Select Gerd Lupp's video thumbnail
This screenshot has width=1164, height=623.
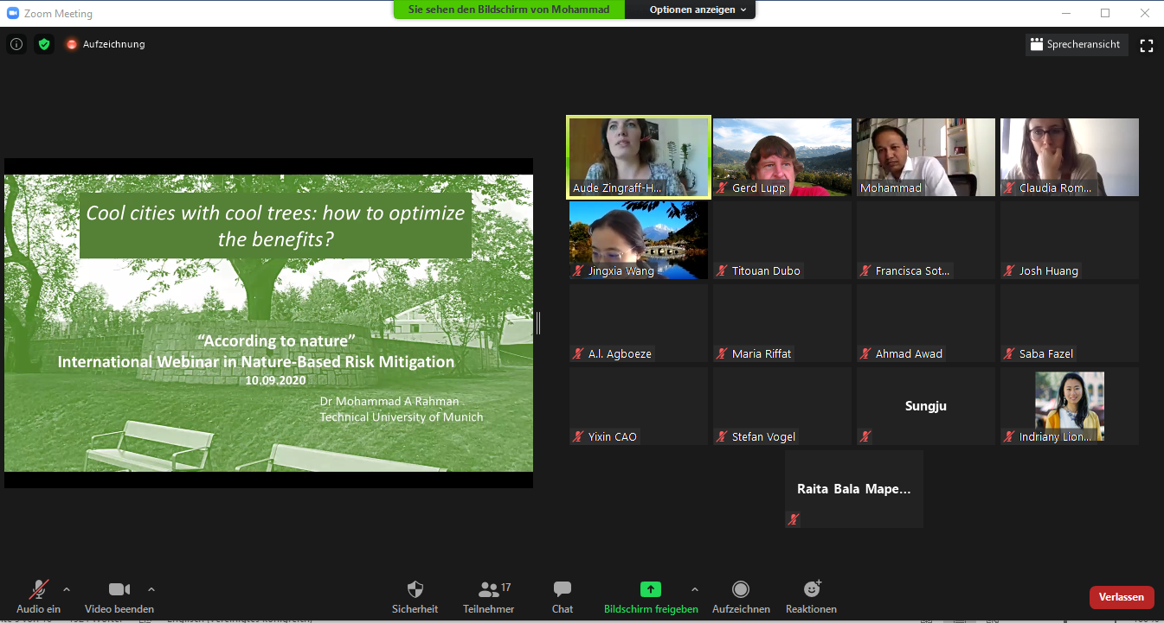click(781, 158)
